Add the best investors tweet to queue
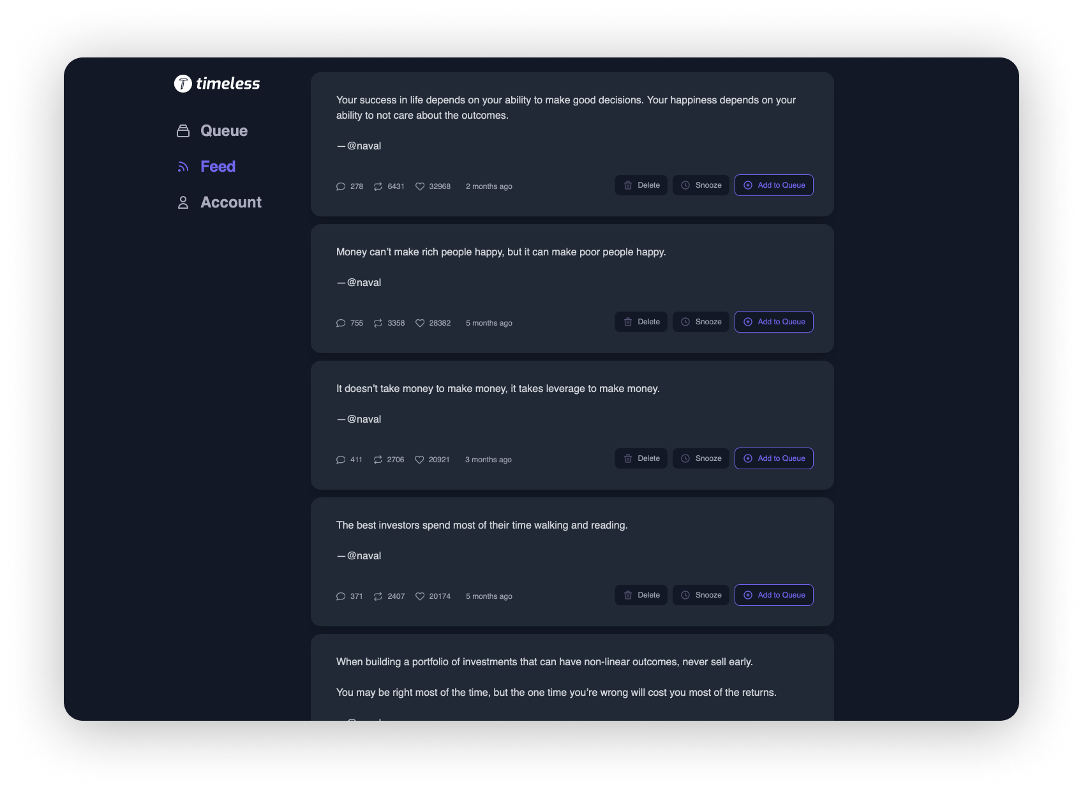1083x791 pixels. tap(773, 595)
